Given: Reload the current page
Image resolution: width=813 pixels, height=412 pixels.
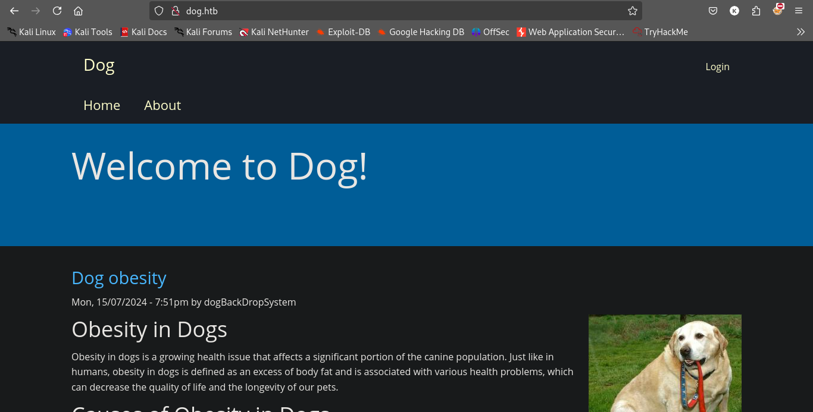Looking at the screenshot, I should [x=57, y=11].
